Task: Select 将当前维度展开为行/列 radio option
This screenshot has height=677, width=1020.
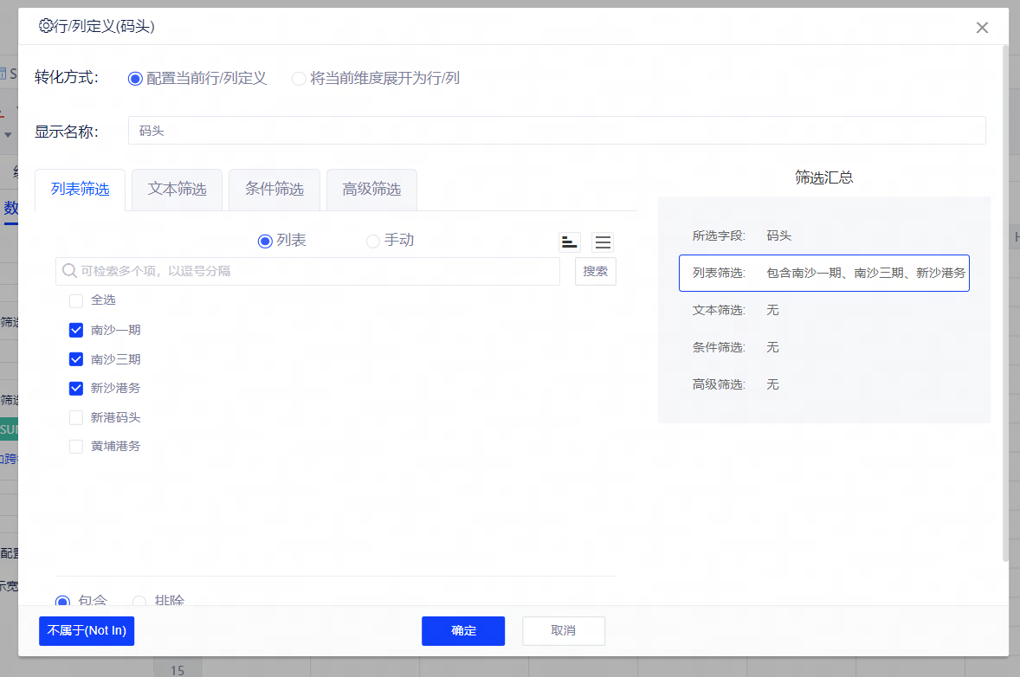Action: [299, 79]
